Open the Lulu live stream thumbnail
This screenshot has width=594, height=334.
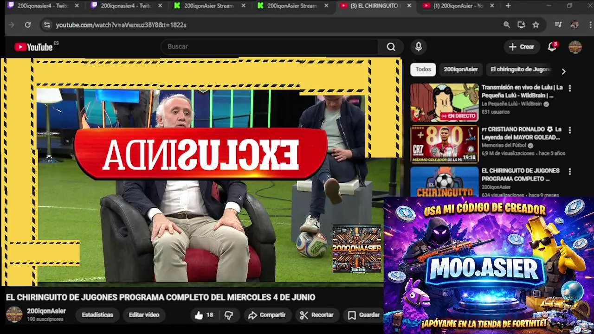[444, 103]
